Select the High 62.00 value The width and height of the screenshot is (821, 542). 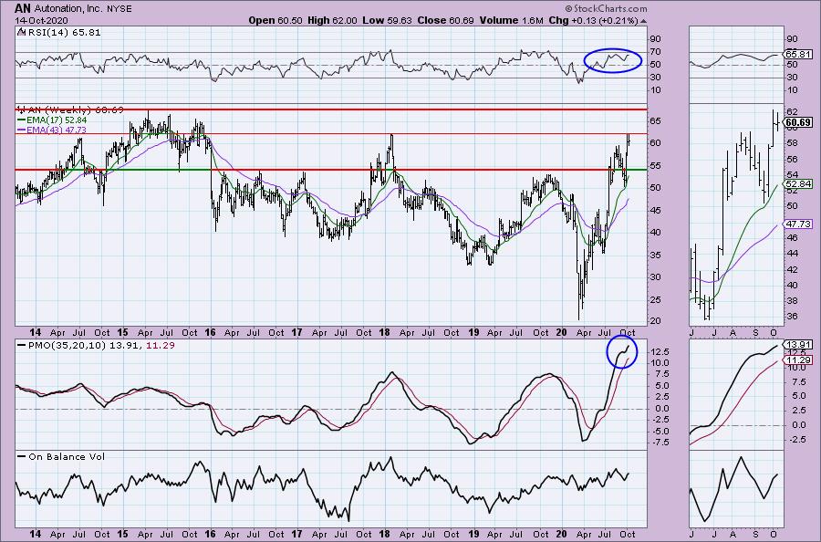click(333, 20)
